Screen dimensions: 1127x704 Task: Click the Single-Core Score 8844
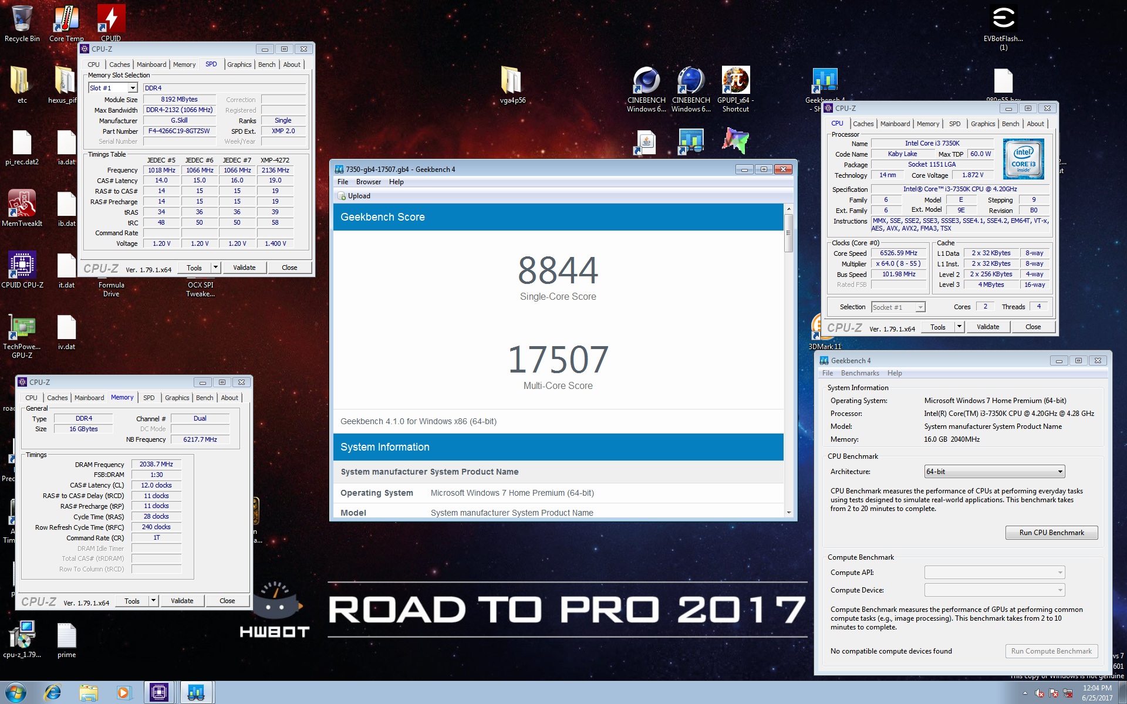[x=558, y=270]
